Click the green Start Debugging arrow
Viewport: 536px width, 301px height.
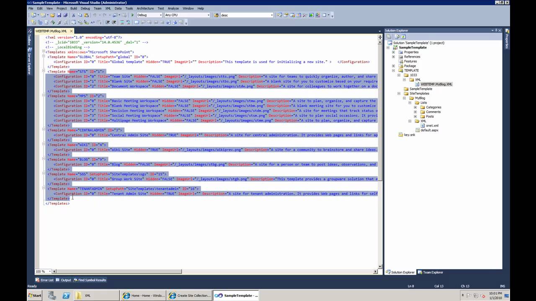(x=132, y=15)
